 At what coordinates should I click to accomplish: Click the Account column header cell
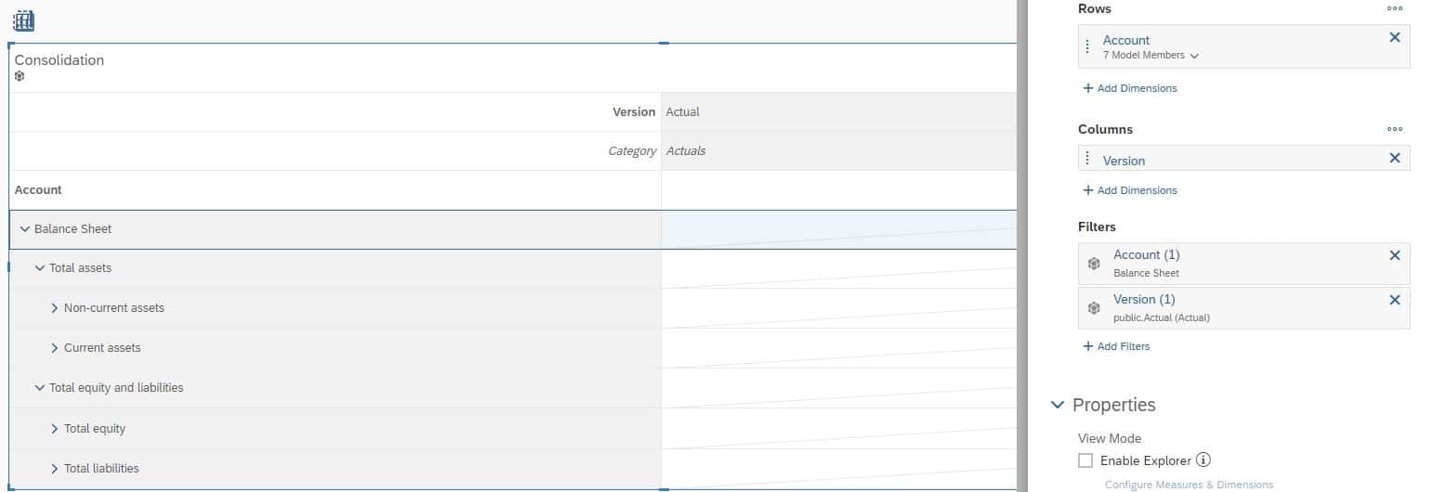335,190
